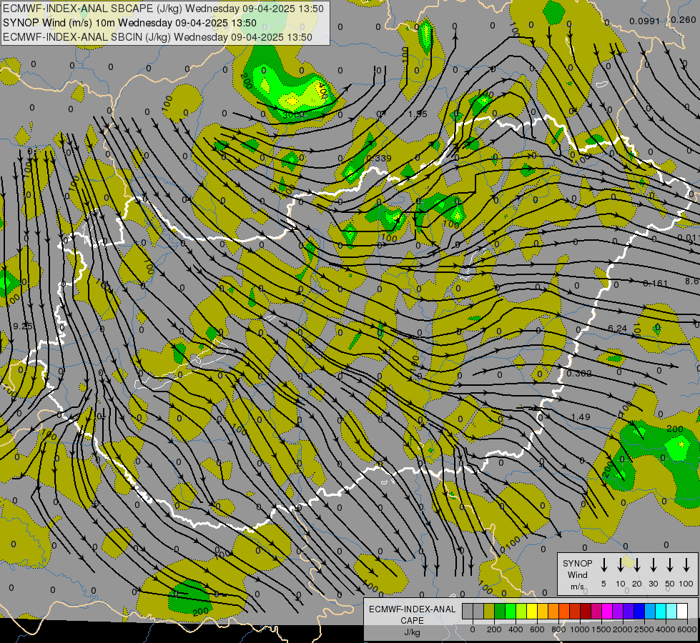The height and width of the screenshot is (643, 700).
Task: Click the 0.260 value on the map
Action: tap(684, 19)
